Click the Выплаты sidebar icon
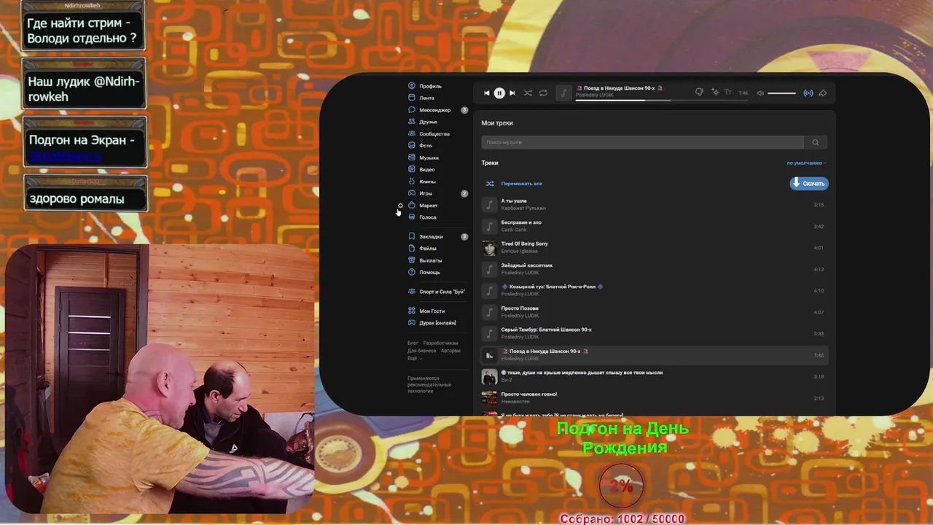 pyautogui.click(x=412, y=260)
